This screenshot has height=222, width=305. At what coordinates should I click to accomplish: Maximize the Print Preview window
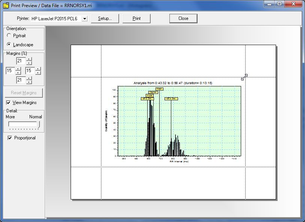pos(279,4)
